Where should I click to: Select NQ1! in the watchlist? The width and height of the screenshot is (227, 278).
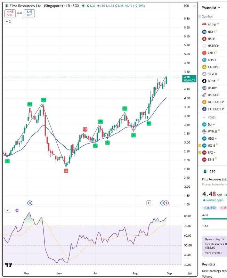tap(213, 146)
